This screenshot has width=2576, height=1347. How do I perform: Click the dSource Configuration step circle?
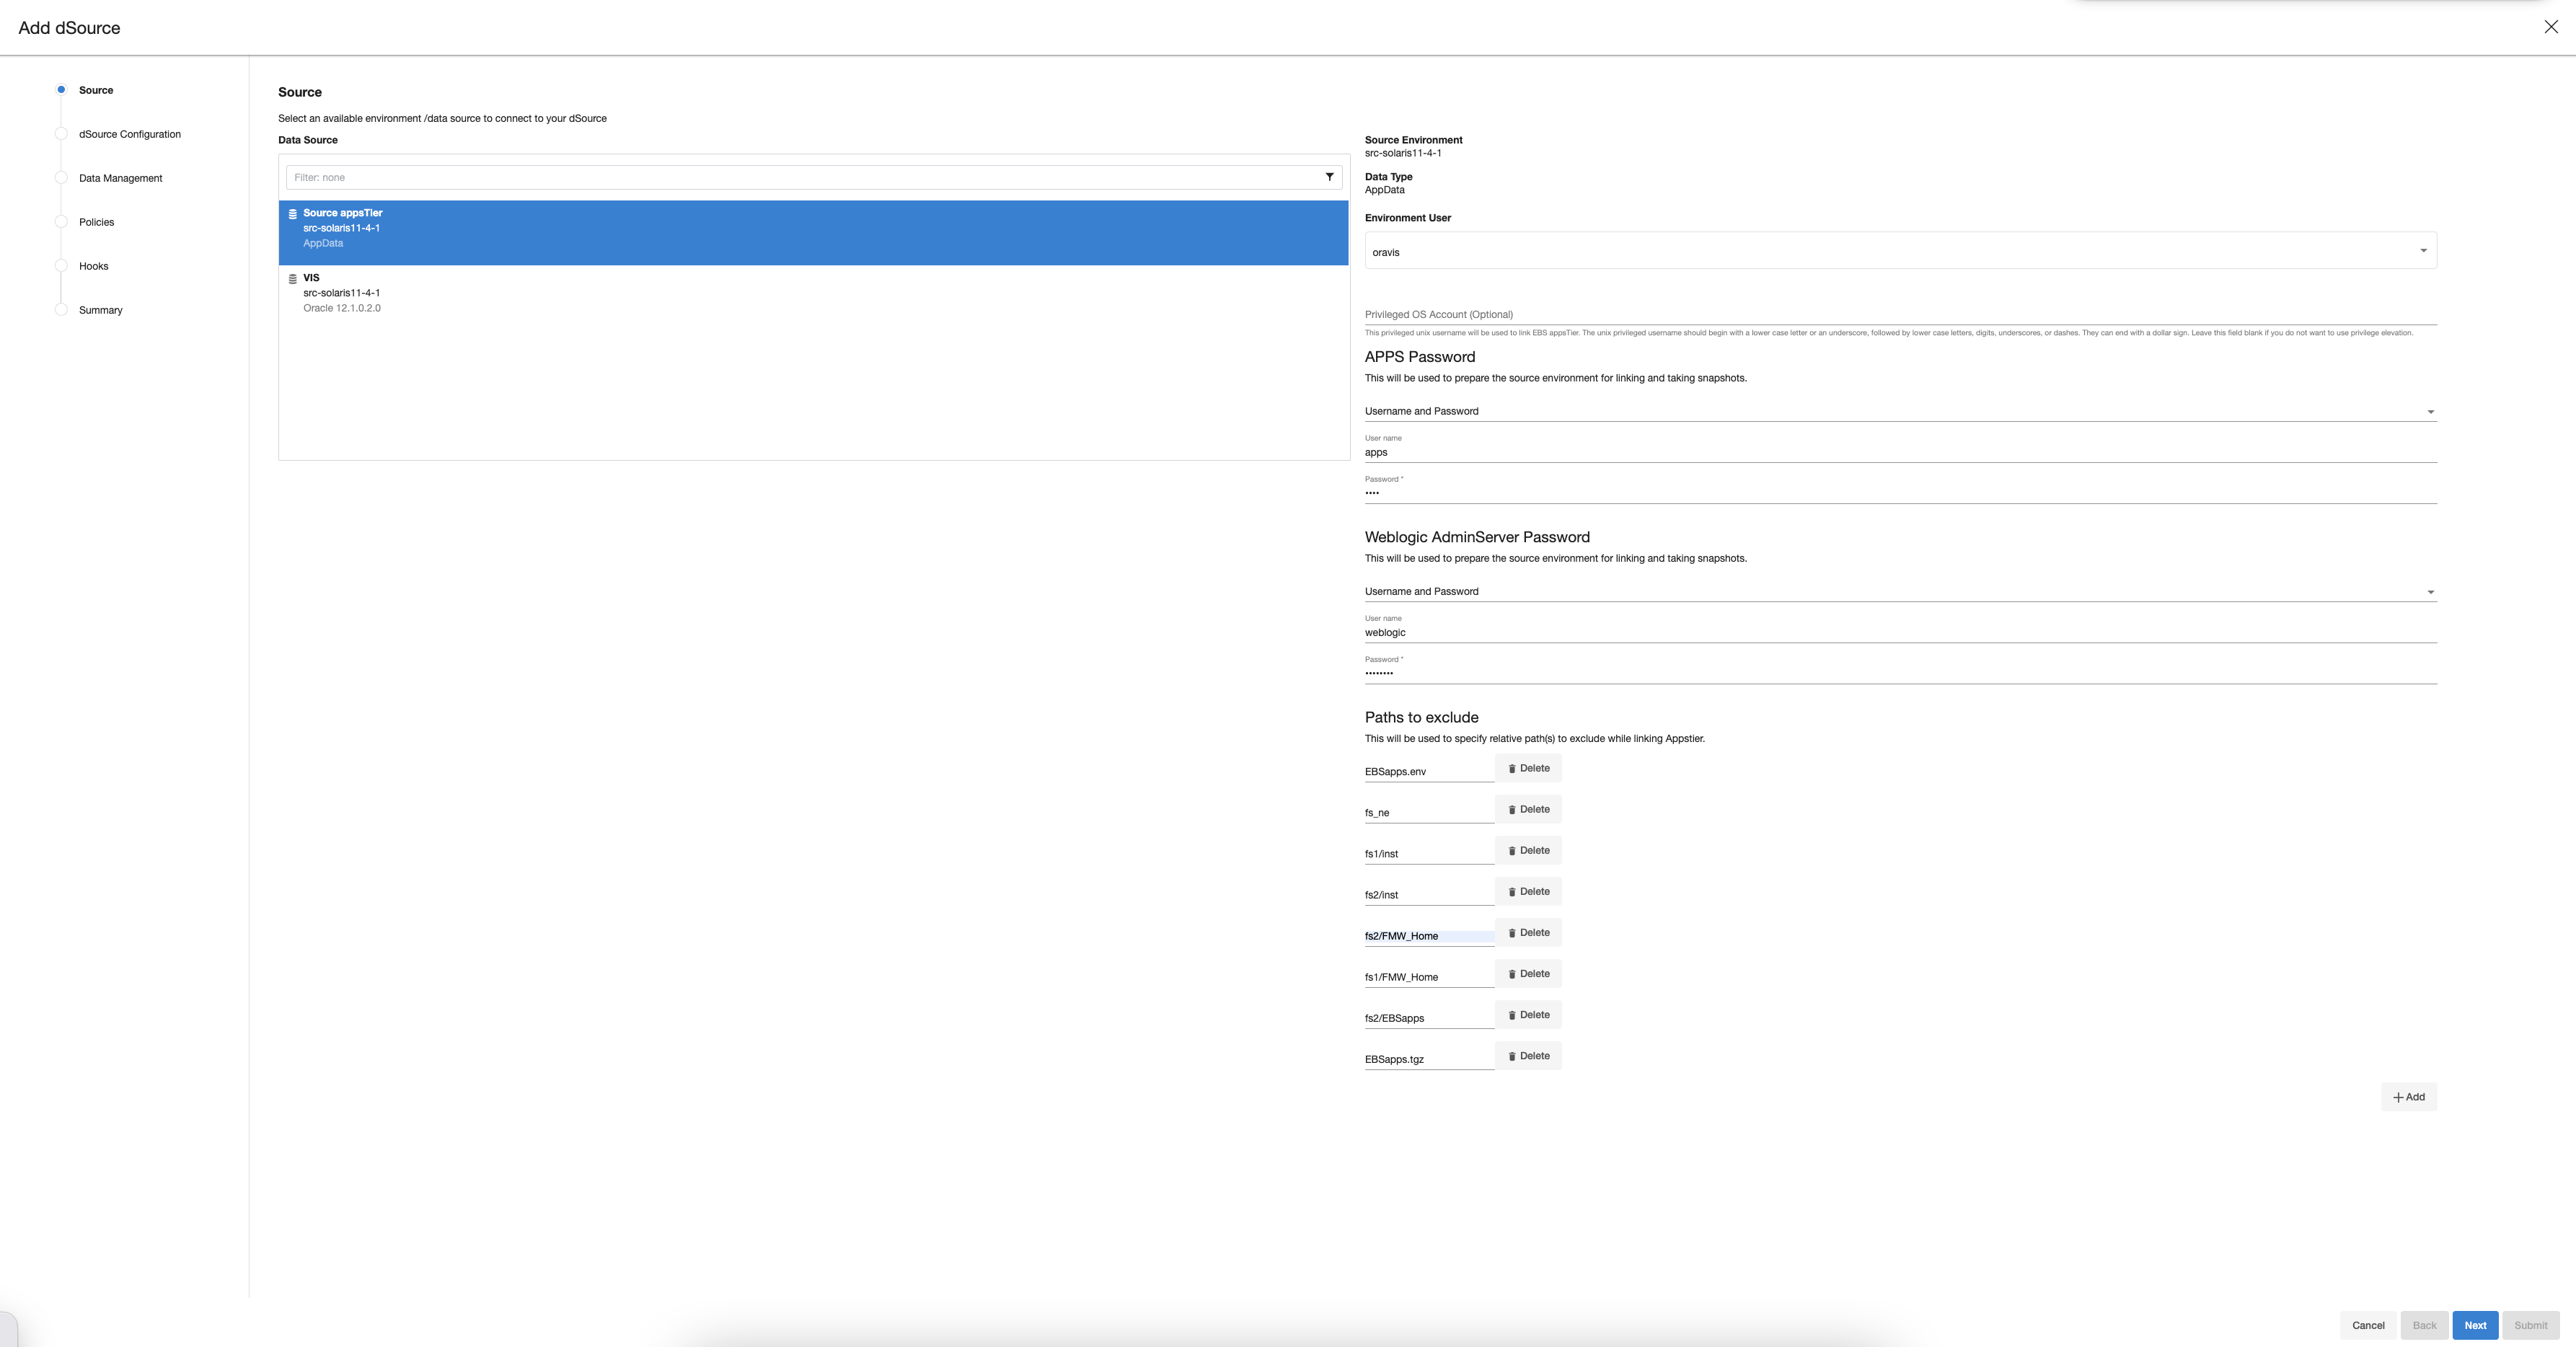61,134
